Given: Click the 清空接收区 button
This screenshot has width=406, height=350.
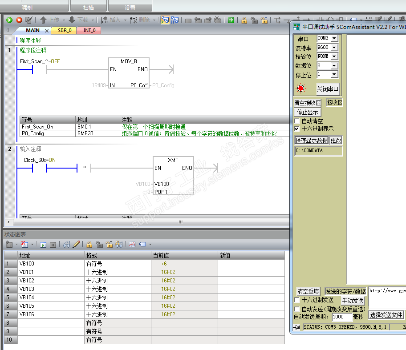Looking at the screenshot, I should (x=308, y=103).
